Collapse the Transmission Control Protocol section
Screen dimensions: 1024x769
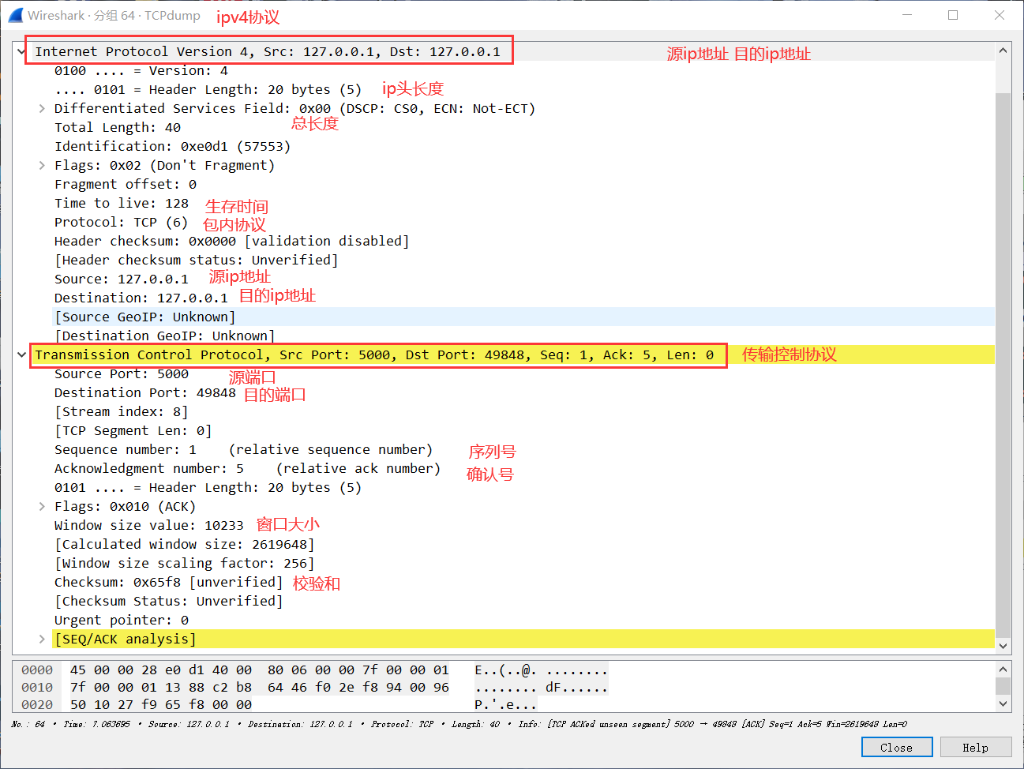(x=21, y=354)
